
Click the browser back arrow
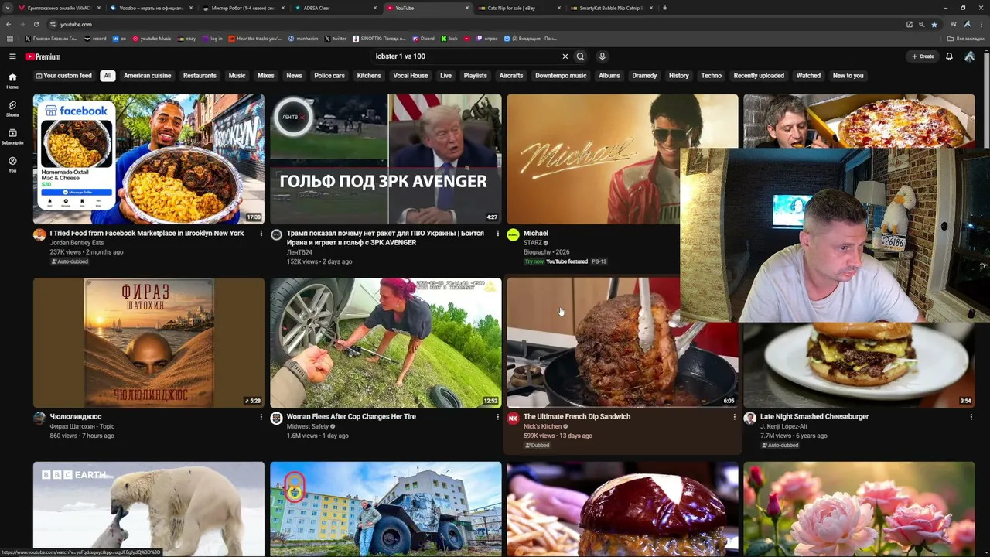pyautogui.click(x=9, y=24)
